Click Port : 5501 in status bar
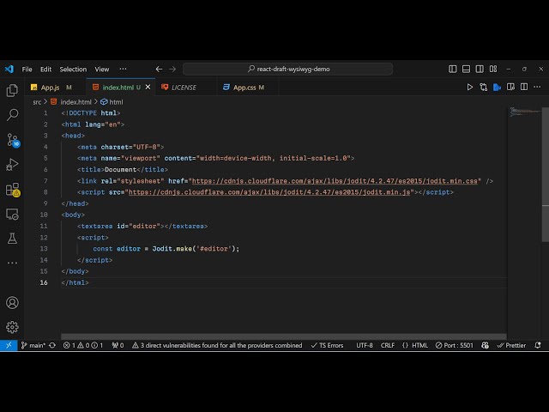549x412 pixels. click(x=455, y=345)
